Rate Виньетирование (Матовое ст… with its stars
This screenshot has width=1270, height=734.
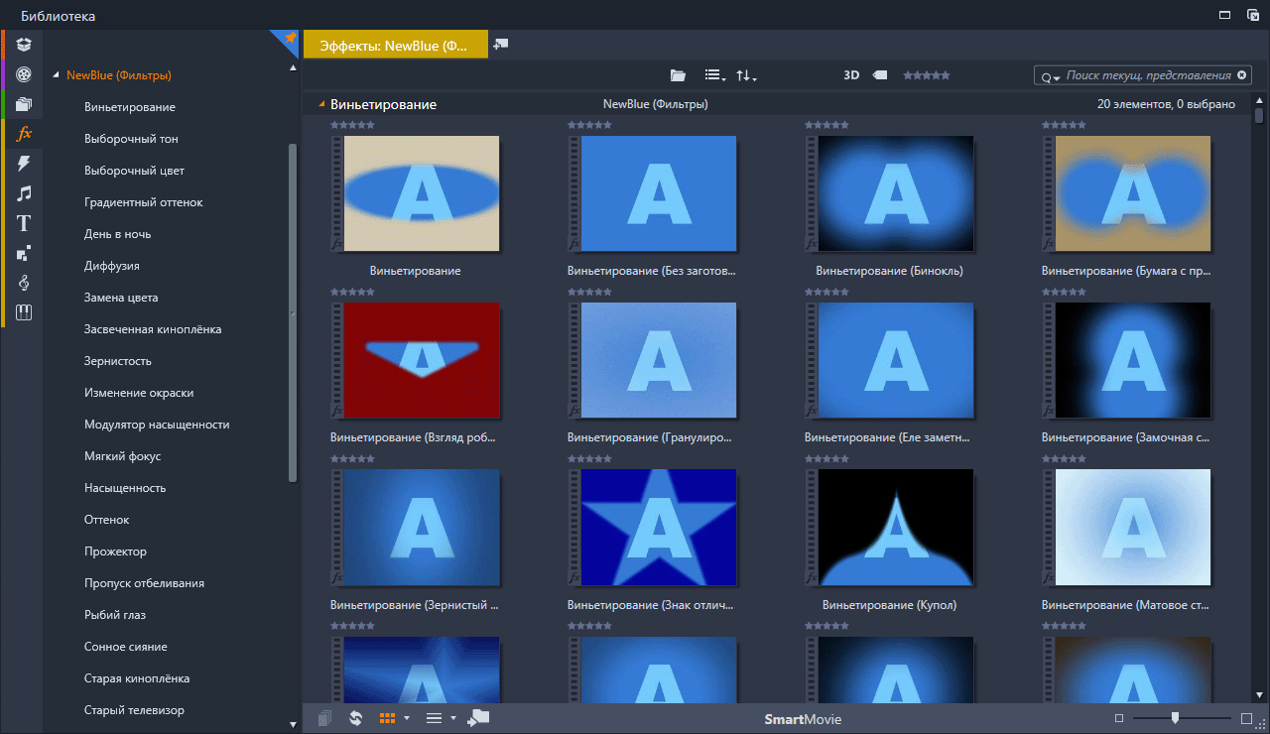[1065, 459]
